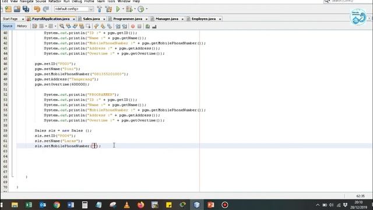This screenshot has width=373, height=210.
Task: Click the Comment editor toolbar icon
Action: [x=147, y=26]
